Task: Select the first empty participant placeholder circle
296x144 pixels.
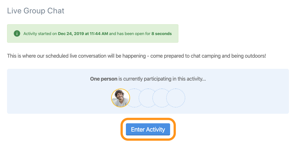Action: pos(135,98)
